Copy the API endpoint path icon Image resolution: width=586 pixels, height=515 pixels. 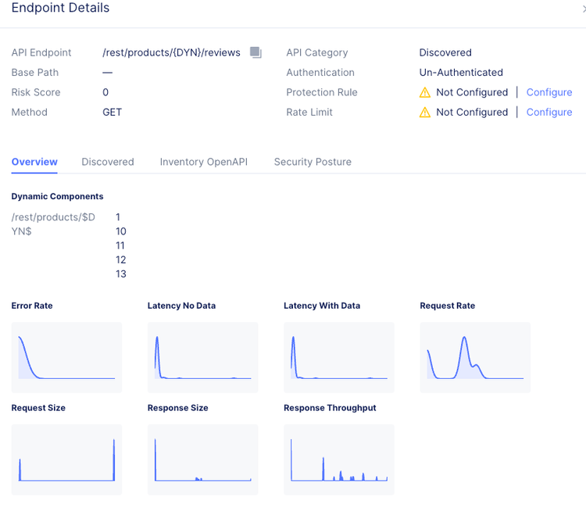(x=255, y=52)
